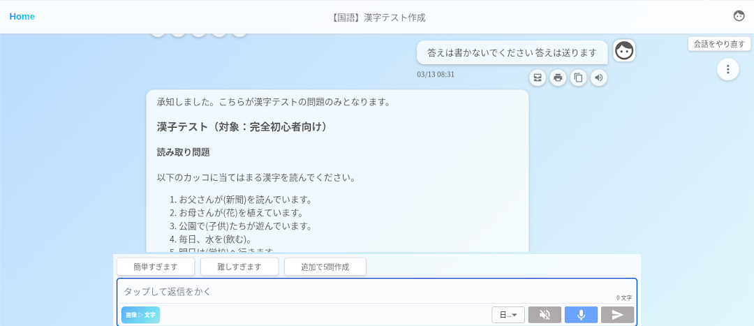Open the user profile face icon at top right
Viewport: 754px width, 326px height.
coord(739,16)
